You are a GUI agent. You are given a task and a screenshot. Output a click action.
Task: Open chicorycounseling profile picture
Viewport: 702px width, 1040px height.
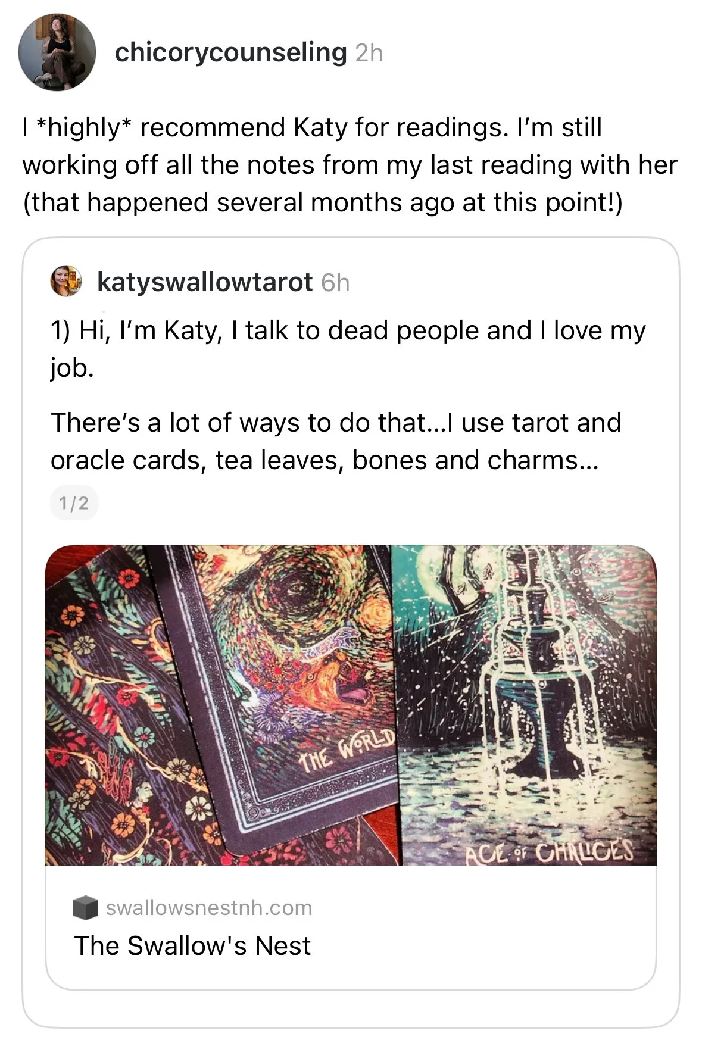click(x=57, y=52)
